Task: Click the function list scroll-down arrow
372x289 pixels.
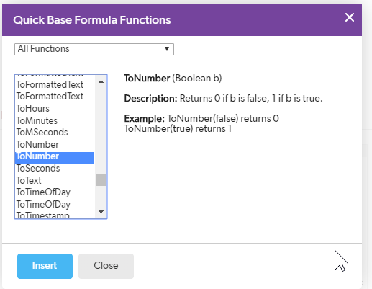Action: point(101,212)
